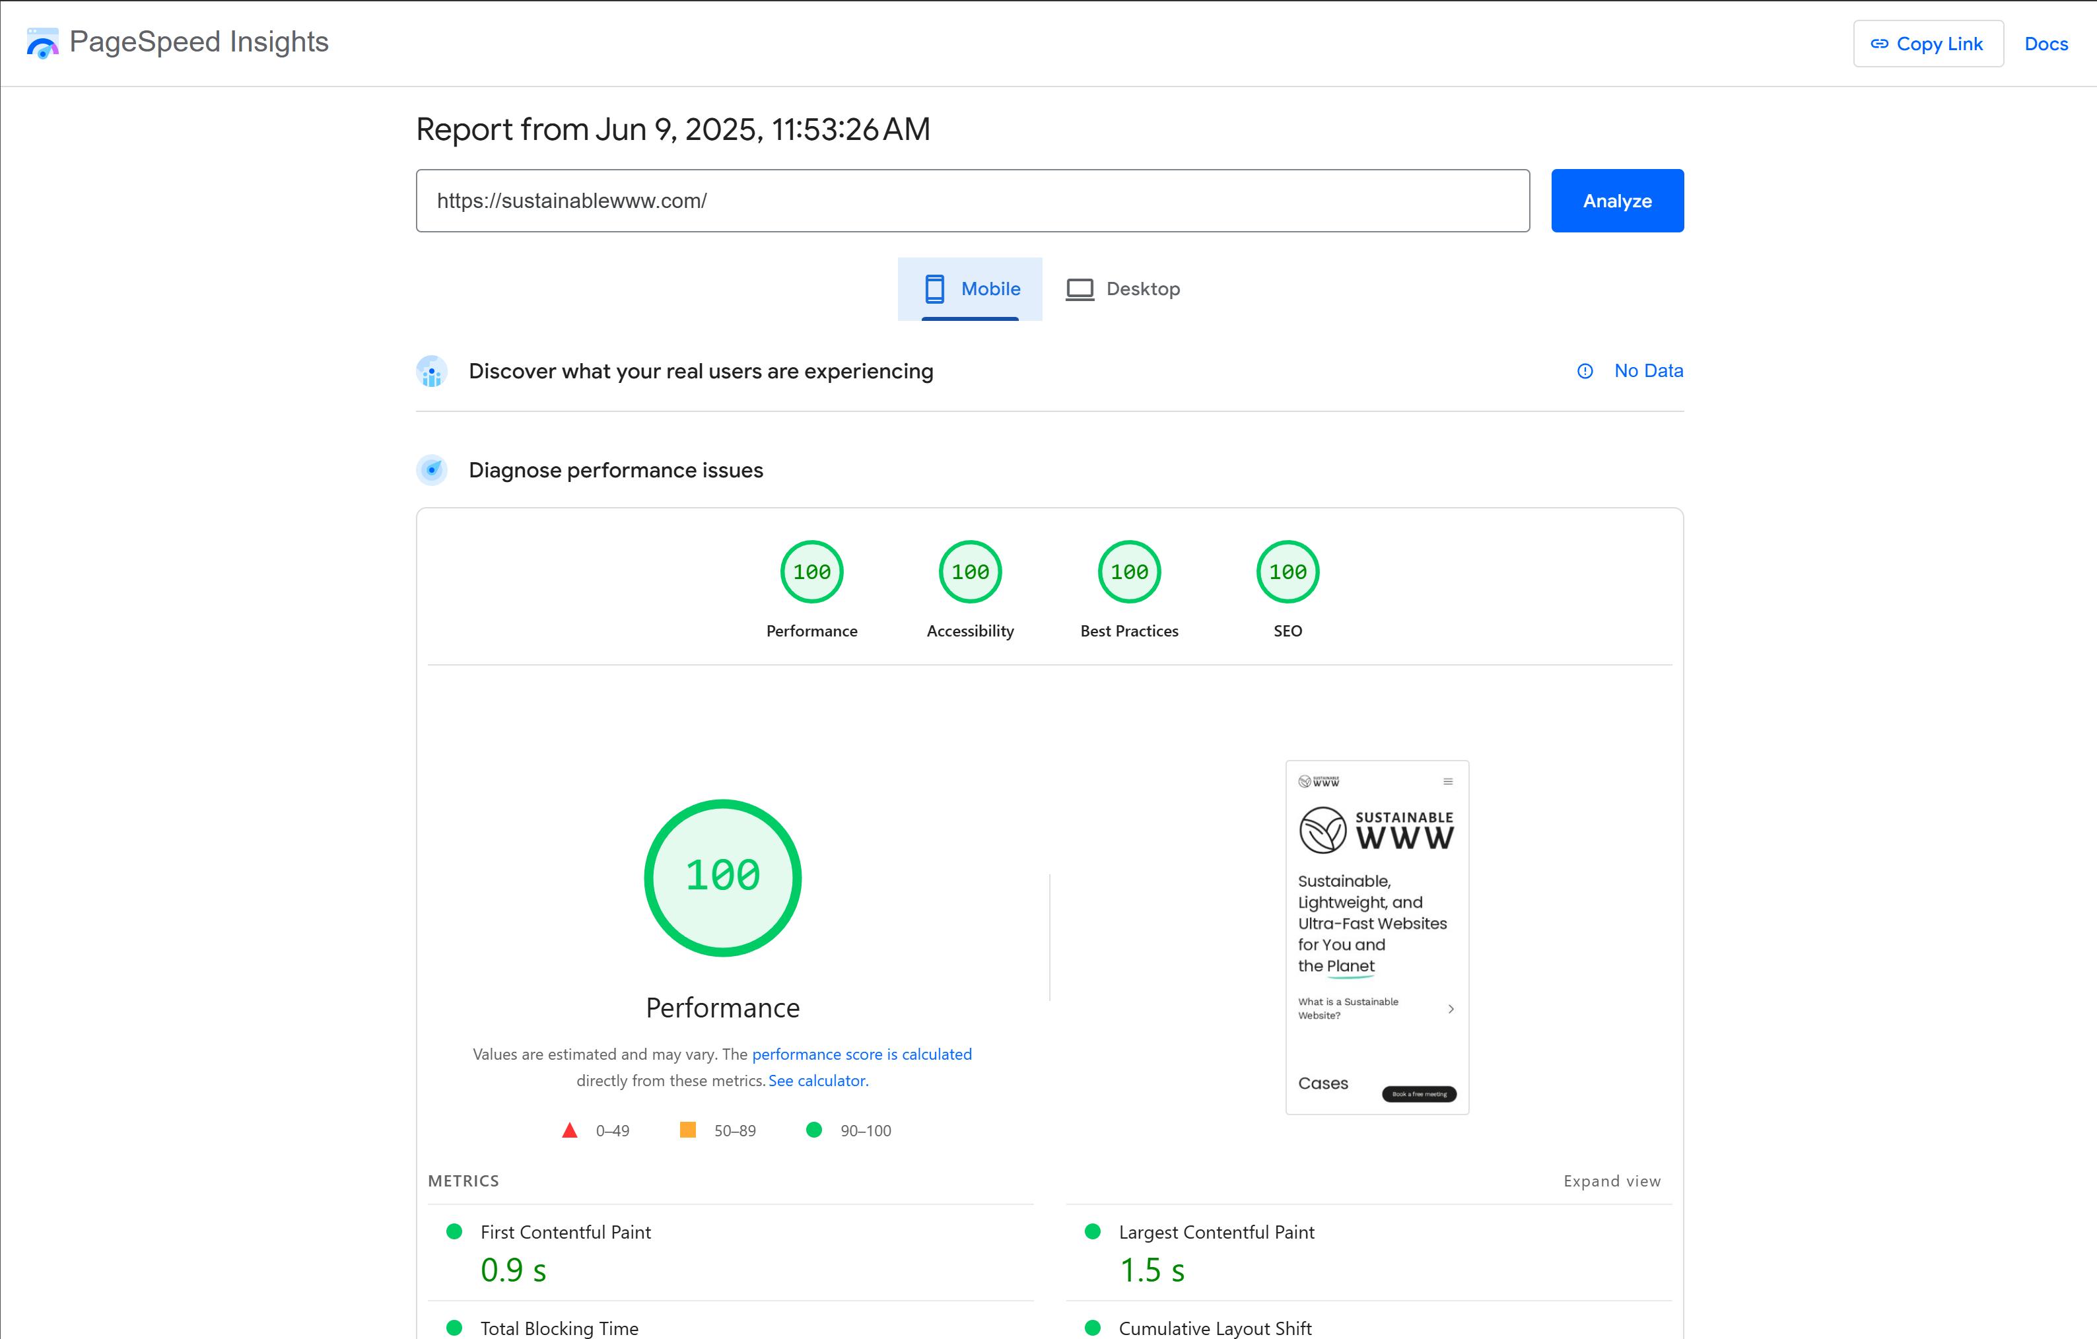Jump to the Accessibility score gauge
The image size is (2097, 1339).
pos(970,572)
